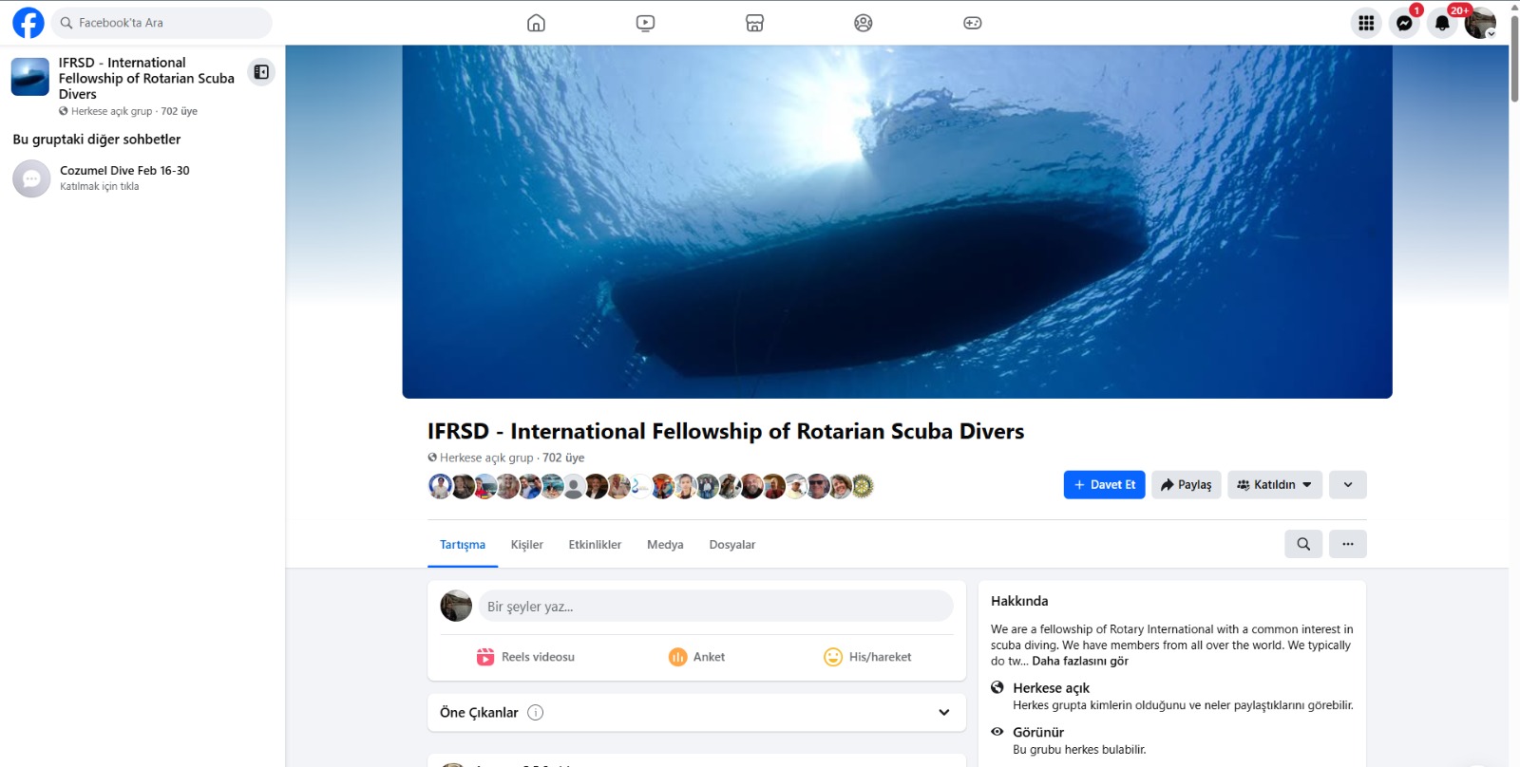Screen dimensions: 1520x767
Task: Switch to the Dosyalar tab
Action: click(732, 545)
